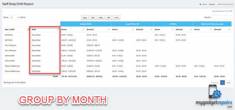Sort Maternity Paternity Amount column arrows

point(229,30)
